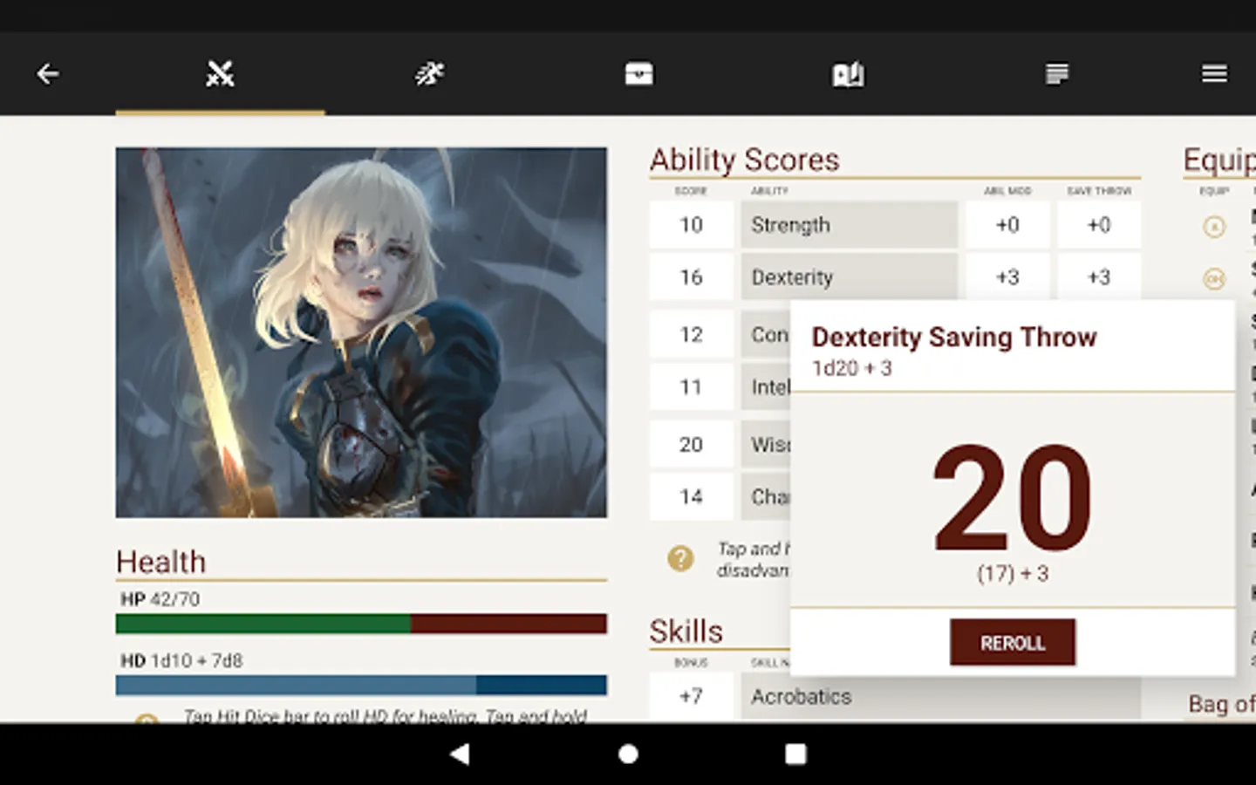1256x785 pixels.
Task: Open the inventory chest tab
Action: tap(638, 74)
